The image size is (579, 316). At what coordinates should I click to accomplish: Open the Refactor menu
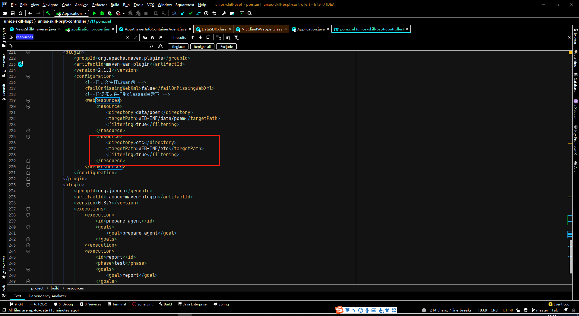100,5
